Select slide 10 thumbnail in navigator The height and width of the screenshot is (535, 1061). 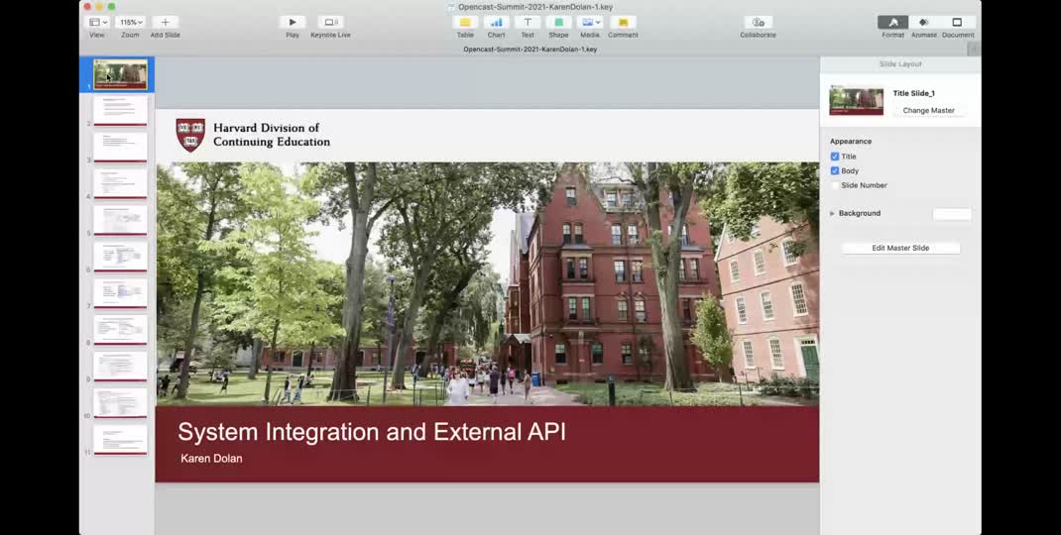(120, 402)
